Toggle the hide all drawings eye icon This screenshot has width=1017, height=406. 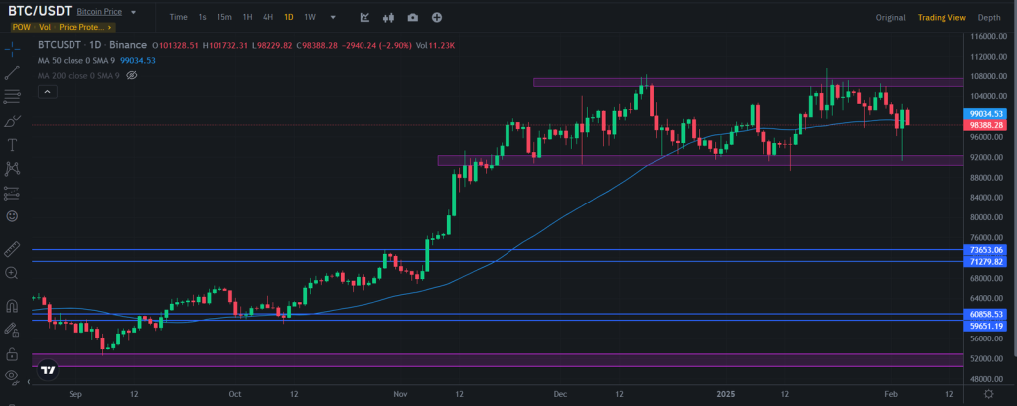pyautogui.click(x=12, y=377)
